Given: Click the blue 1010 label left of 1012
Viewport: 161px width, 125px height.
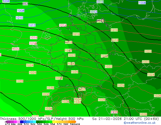Looking at the screenshot, I should coord(19,18).
